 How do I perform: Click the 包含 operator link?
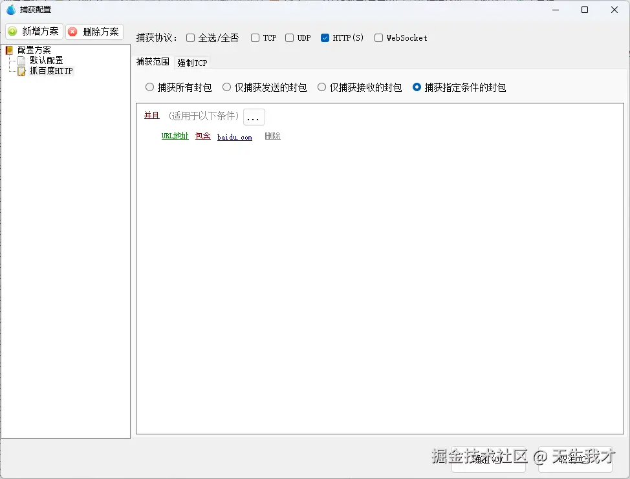point(203,136)
